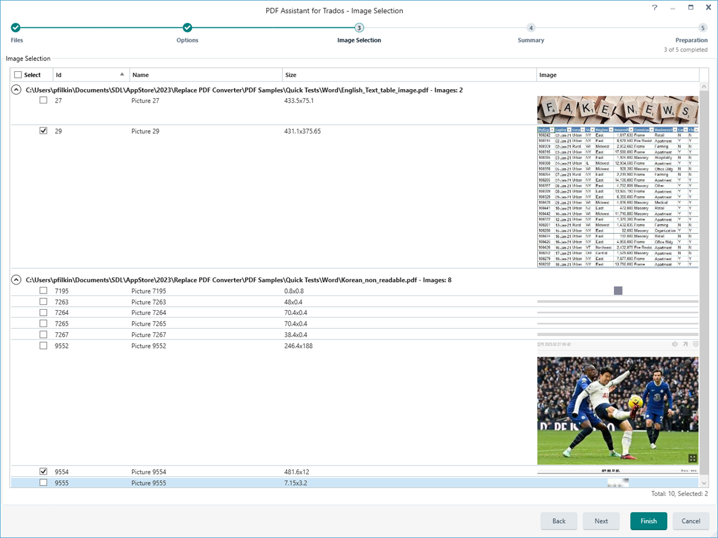Jump to step 5 Preparation circle
The width and height of the screenshot is (718, 538).
pyautogui.click(x=702, y=27)
